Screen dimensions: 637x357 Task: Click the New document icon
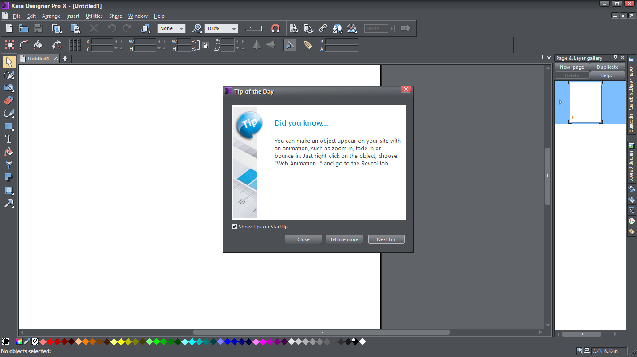9,28
